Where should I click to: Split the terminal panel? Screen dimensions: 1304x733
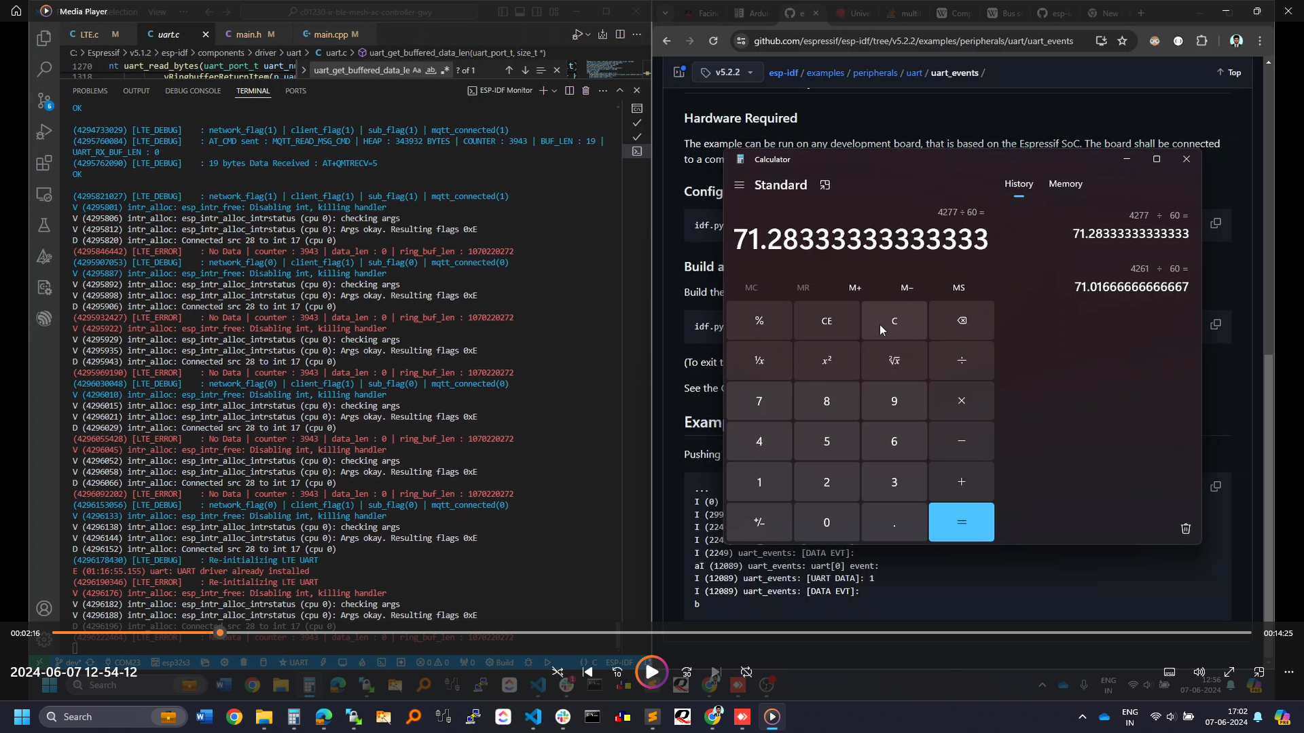570,90
